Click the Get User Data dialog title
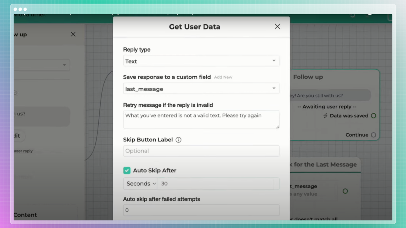Viewport: 406px width, 228px height. click(x=194, y=27)
